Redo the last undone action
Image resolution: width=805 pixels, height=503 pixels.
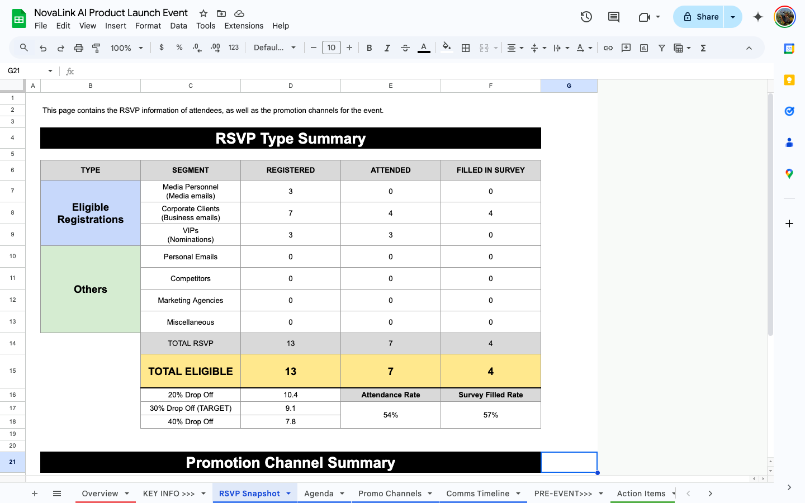pyautogui.click(x=61, y=48)
